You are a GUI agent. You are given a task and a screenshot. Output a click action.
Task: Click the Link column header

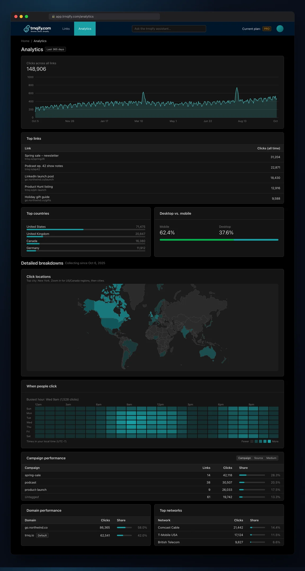click(x=28, y=148)
